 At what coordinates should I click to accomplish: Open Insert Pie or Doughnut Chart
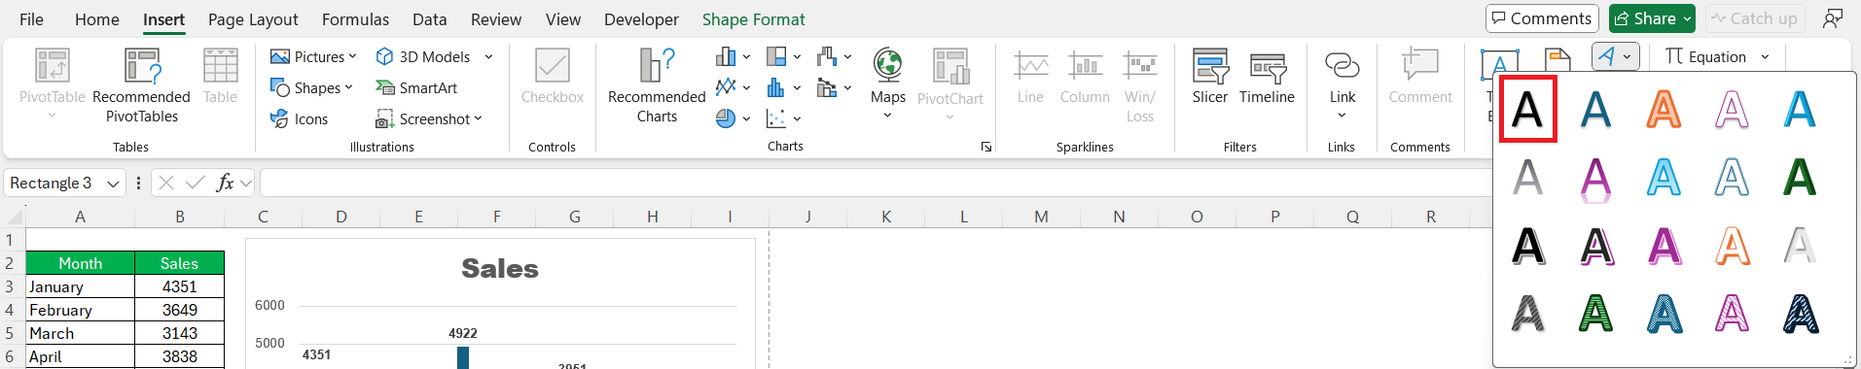point(733,118)
